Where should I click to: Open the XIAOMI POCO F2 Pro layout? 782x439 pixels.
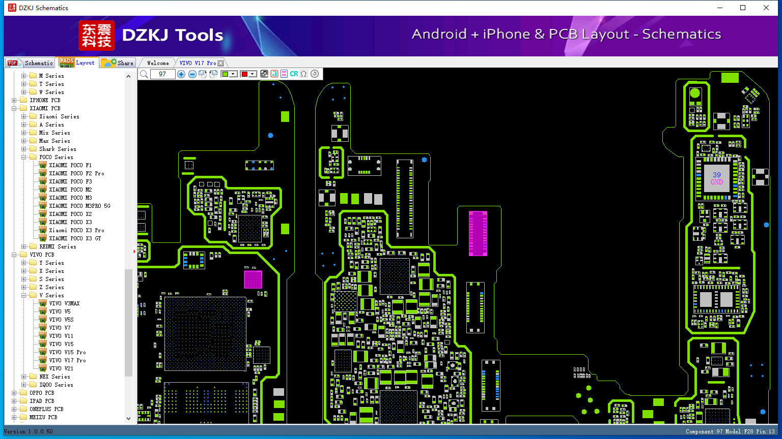coord(76,173)
